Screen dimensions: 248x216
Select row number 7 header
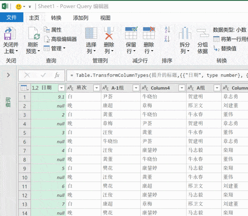(25, 151)
